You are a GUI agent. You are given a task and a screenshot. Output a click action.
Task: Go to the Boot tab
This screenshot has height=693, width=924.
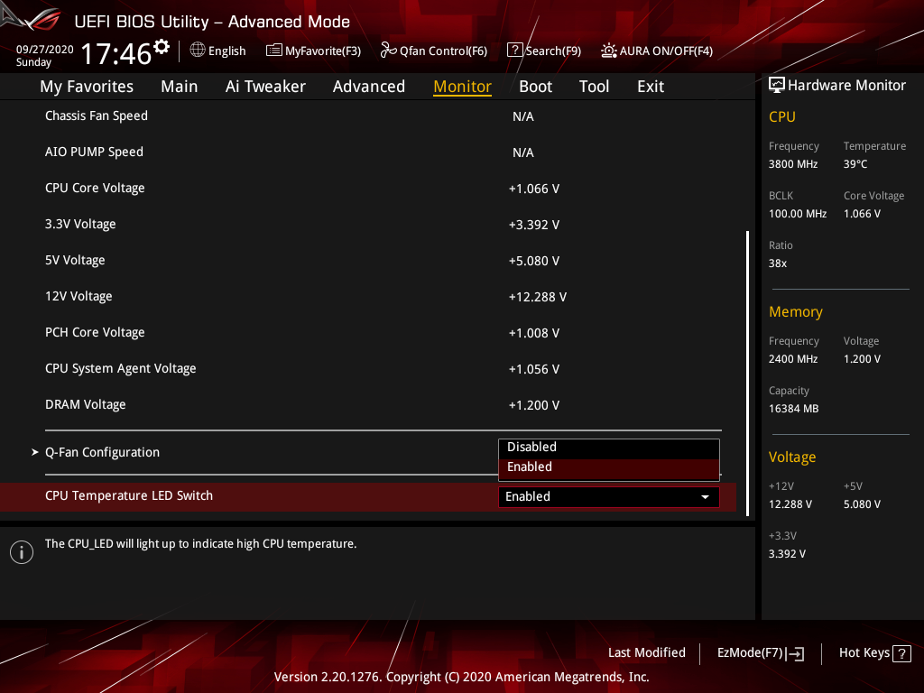tap(536, 87)
